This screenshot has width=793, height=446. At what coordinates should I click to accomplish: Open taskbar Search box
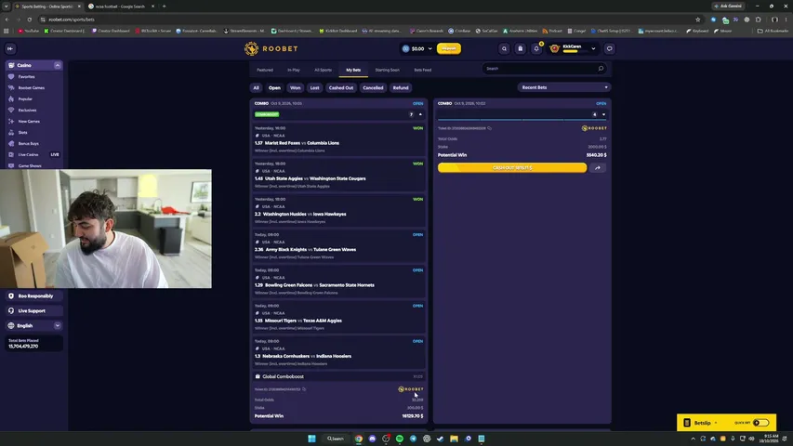point(336,439)
